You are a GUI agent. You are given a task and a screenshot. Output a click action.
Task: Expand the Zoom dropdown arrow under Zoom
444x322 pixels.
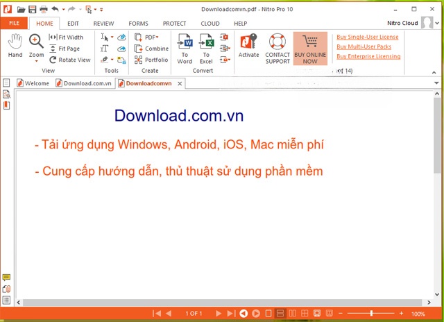coord(36,61)
